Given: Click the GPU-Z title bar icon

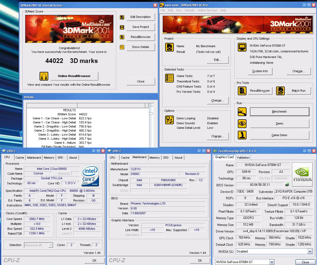Looking at the screenshot, I should 215,151.
